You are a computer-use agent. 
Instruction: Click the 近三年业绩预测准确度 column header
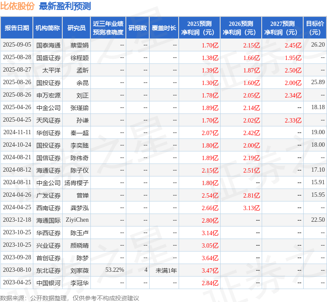[x=108, y=28]
